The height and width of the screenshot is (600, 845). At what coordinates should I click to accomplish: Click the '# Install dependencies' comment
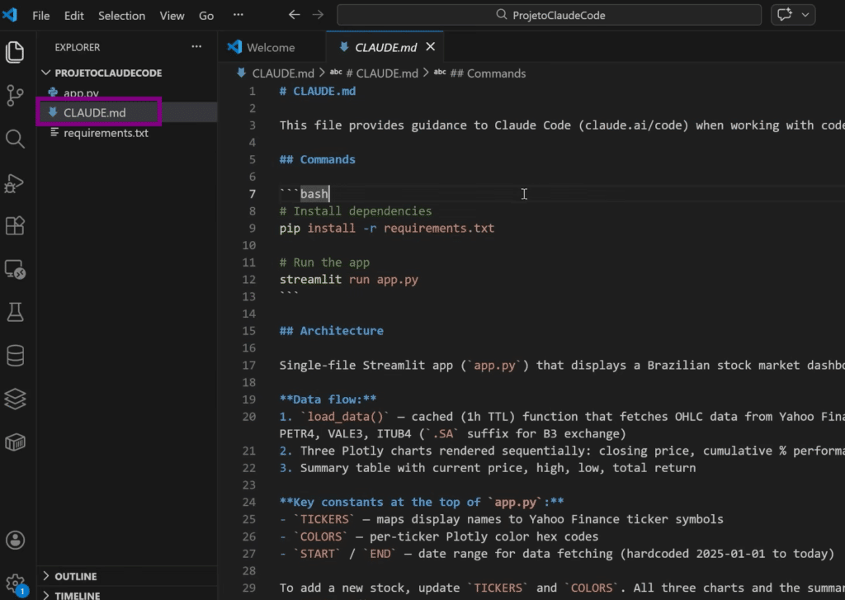[x=355, y=211]
